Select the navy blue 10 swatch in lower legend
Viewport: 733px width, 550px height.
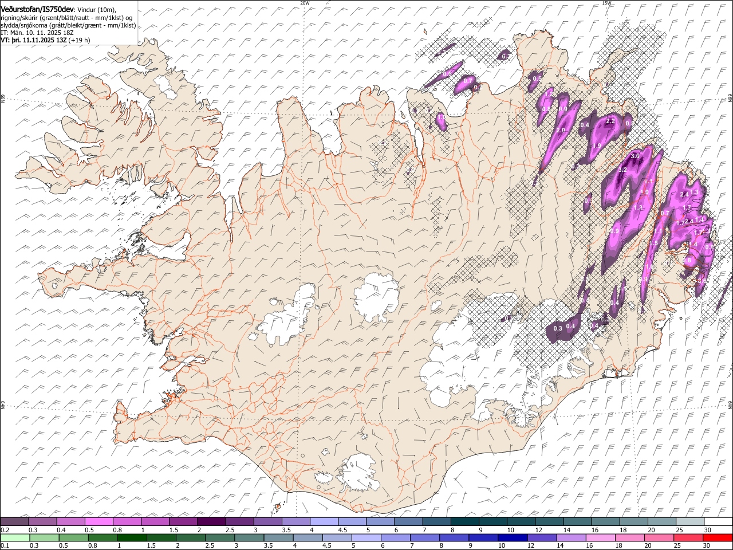(513, 537)
